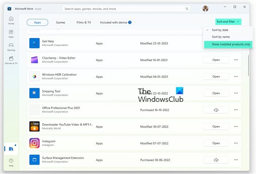The width and height of the screenshot is (256, 174).
Task: Click the Instagram publisher label
Action: click(48, 145)
